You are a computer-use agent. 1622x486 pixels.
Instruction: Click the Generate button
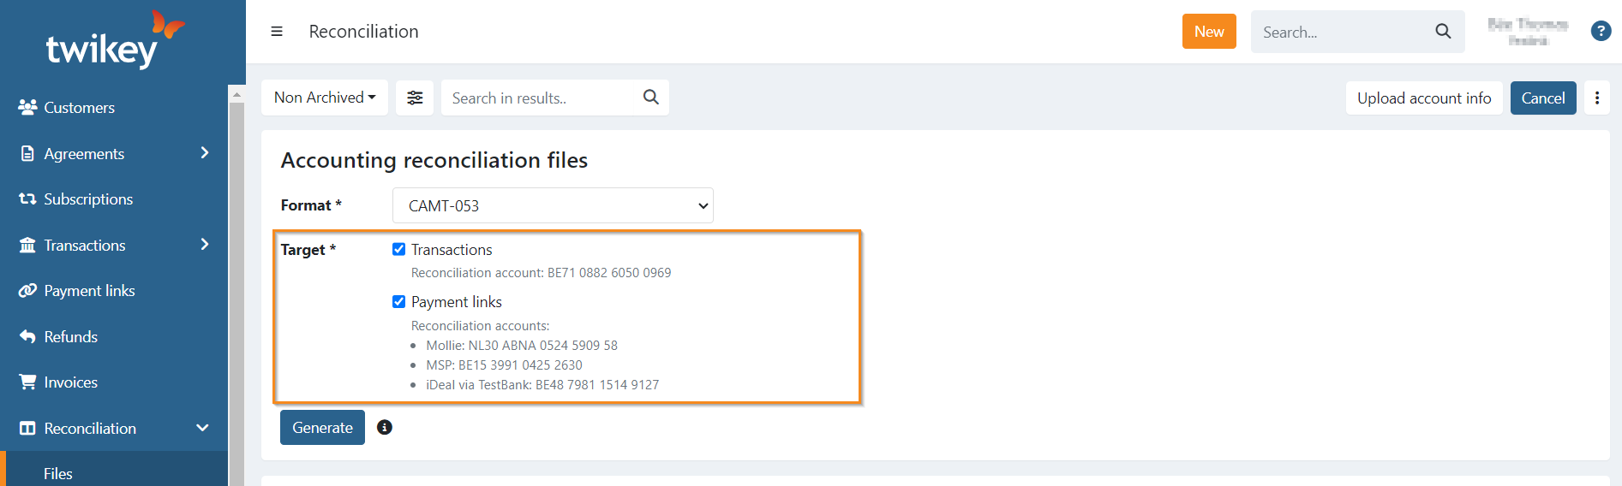coord(322,427)
